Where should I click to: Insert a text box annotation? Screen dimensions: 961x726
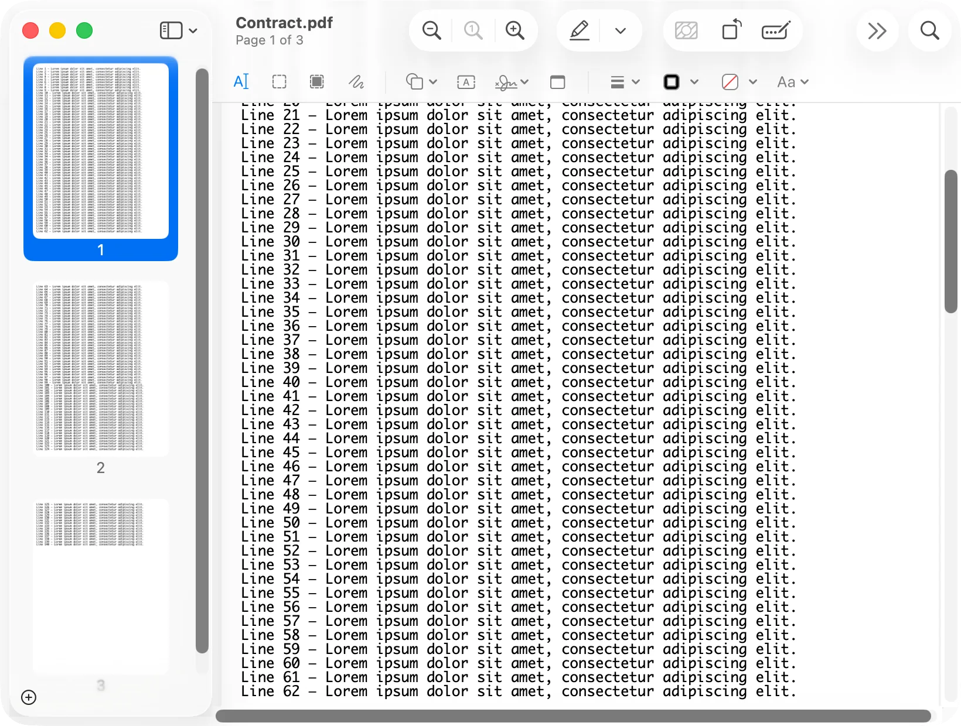(x=466, y=82)
